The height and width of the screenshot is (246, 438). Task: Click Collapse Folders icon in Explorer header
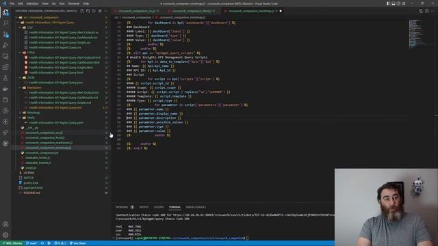pos(100,11)
